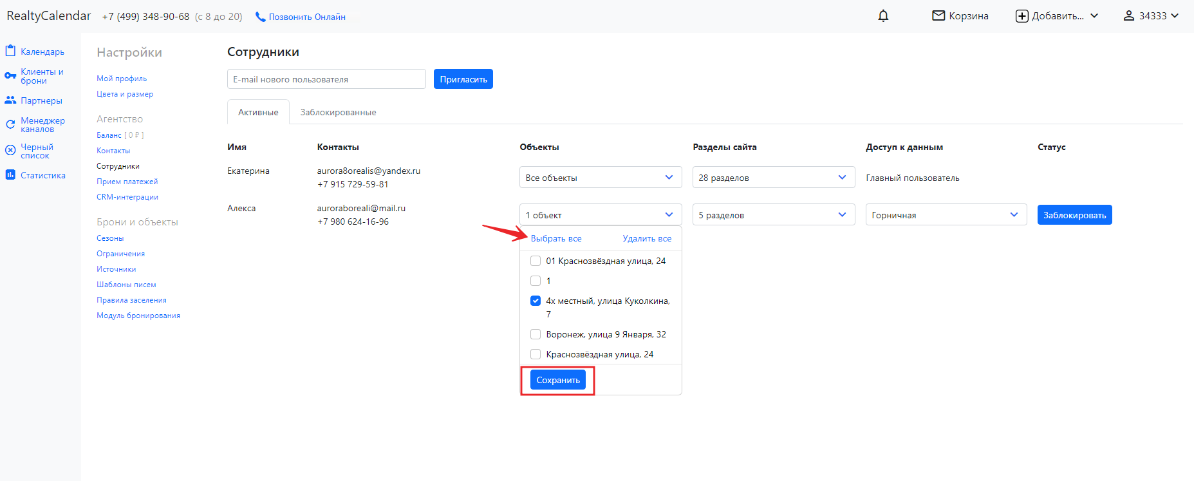This screenshot has height=481, width=1194.
Task: Click the Статистика chart icon
Action: pos(10,174)
